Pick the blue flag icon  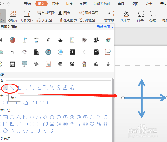(x=25, y=40)
